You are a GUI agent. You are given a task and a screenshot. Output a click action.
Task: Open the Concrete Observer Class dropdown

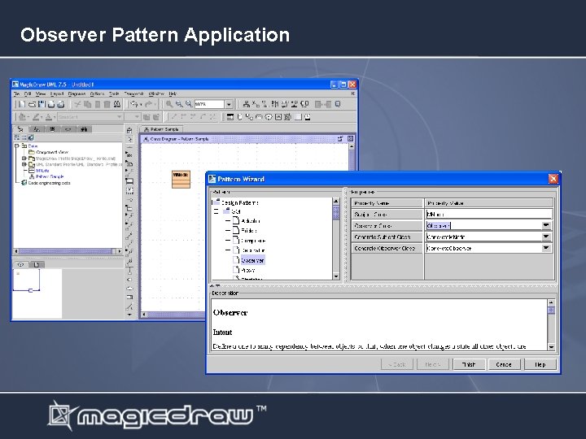coord(546,248)
